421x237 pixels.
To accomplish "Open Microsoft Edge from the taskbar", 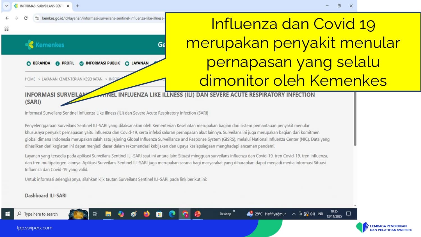I will (172, 214).
